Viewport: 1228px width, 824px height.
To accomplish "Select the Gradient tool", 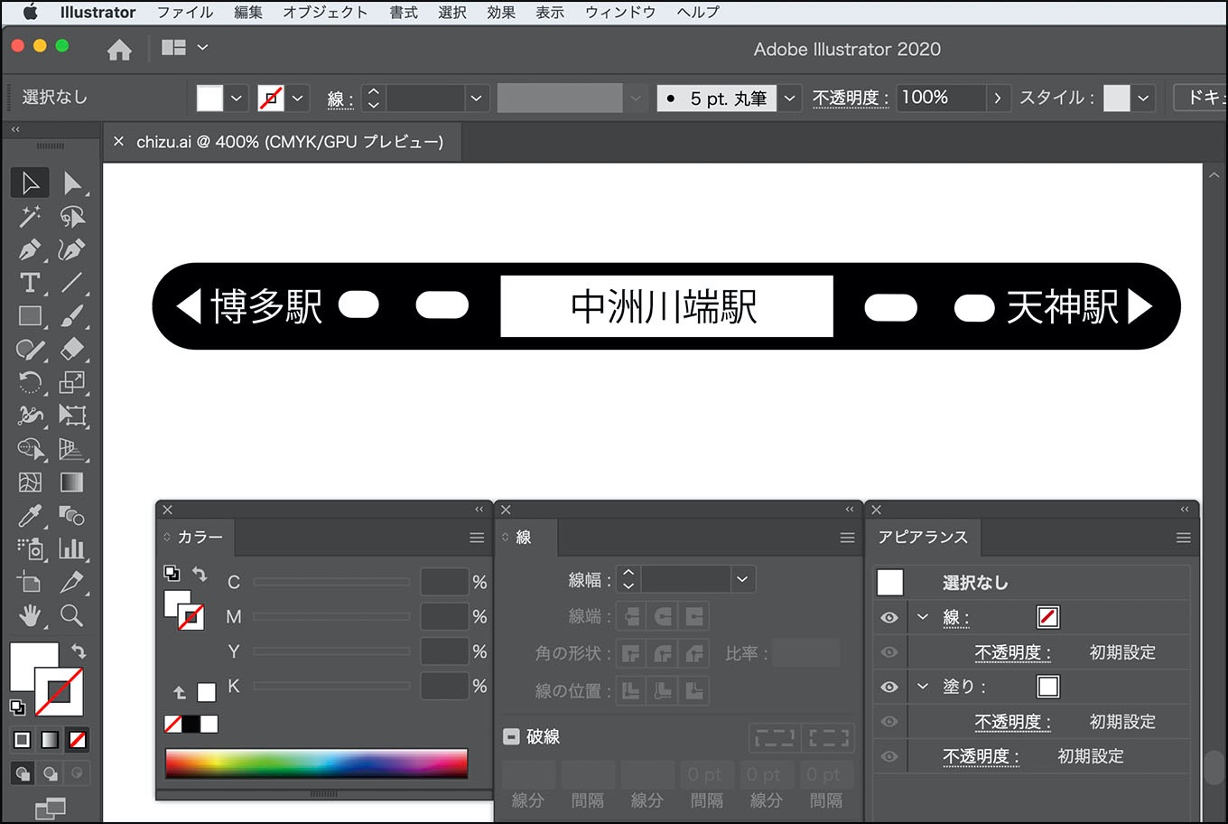I will (x=72, y=482).
